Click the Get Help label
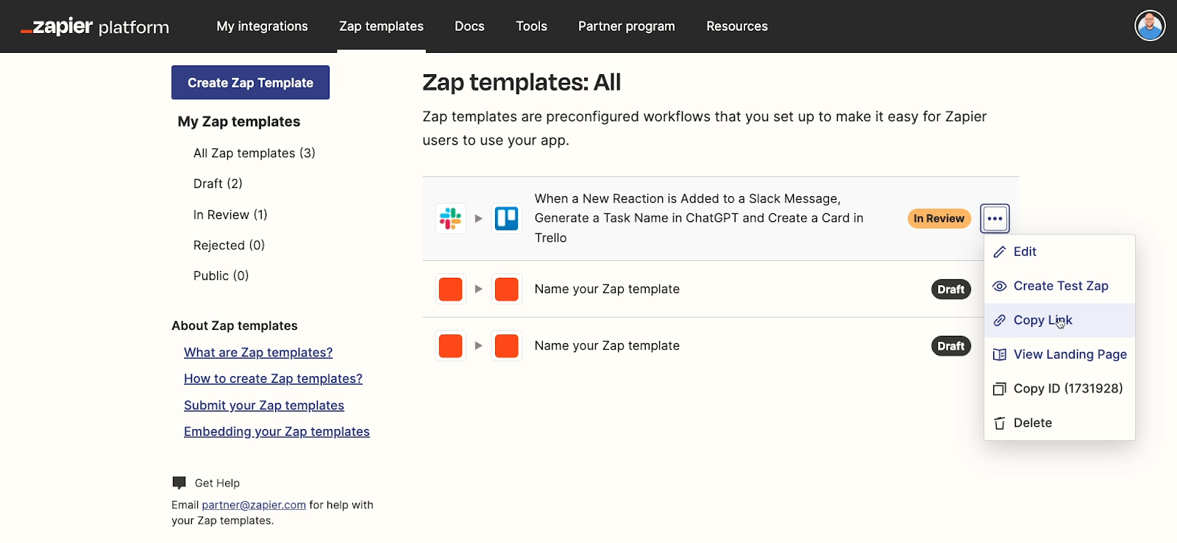Screen dimensions: 1177x543 [x=217, y=483]
